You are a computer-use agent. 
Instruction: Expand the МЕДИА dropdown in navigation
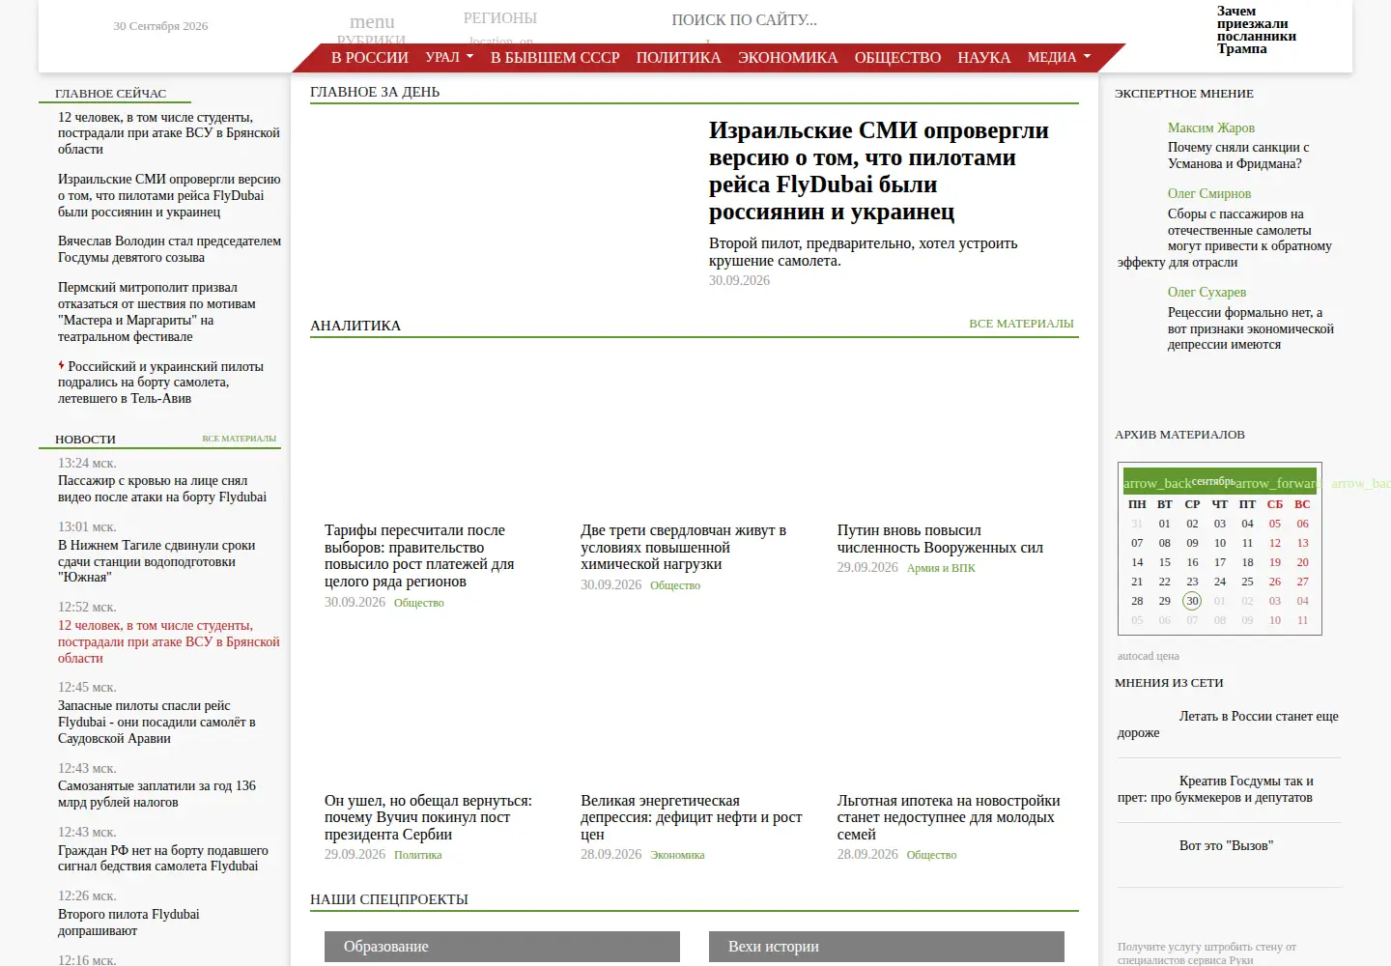1059,57
